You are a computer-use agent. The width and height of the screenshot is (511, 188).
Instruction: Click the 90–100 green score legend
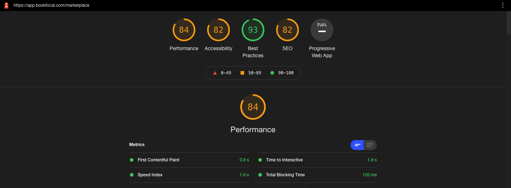click(x=282, y=73)
